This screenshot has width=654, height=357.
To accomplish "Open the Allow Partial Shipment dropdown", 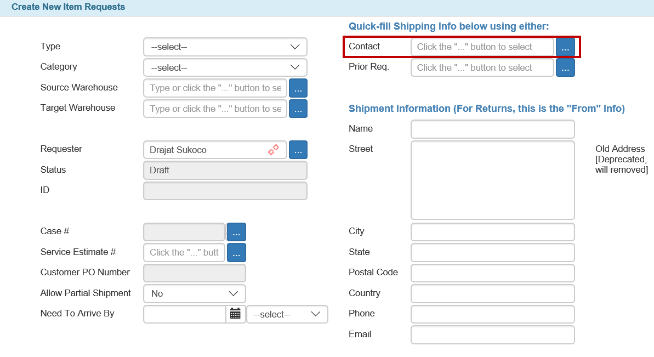I will (x=194, y=293).
